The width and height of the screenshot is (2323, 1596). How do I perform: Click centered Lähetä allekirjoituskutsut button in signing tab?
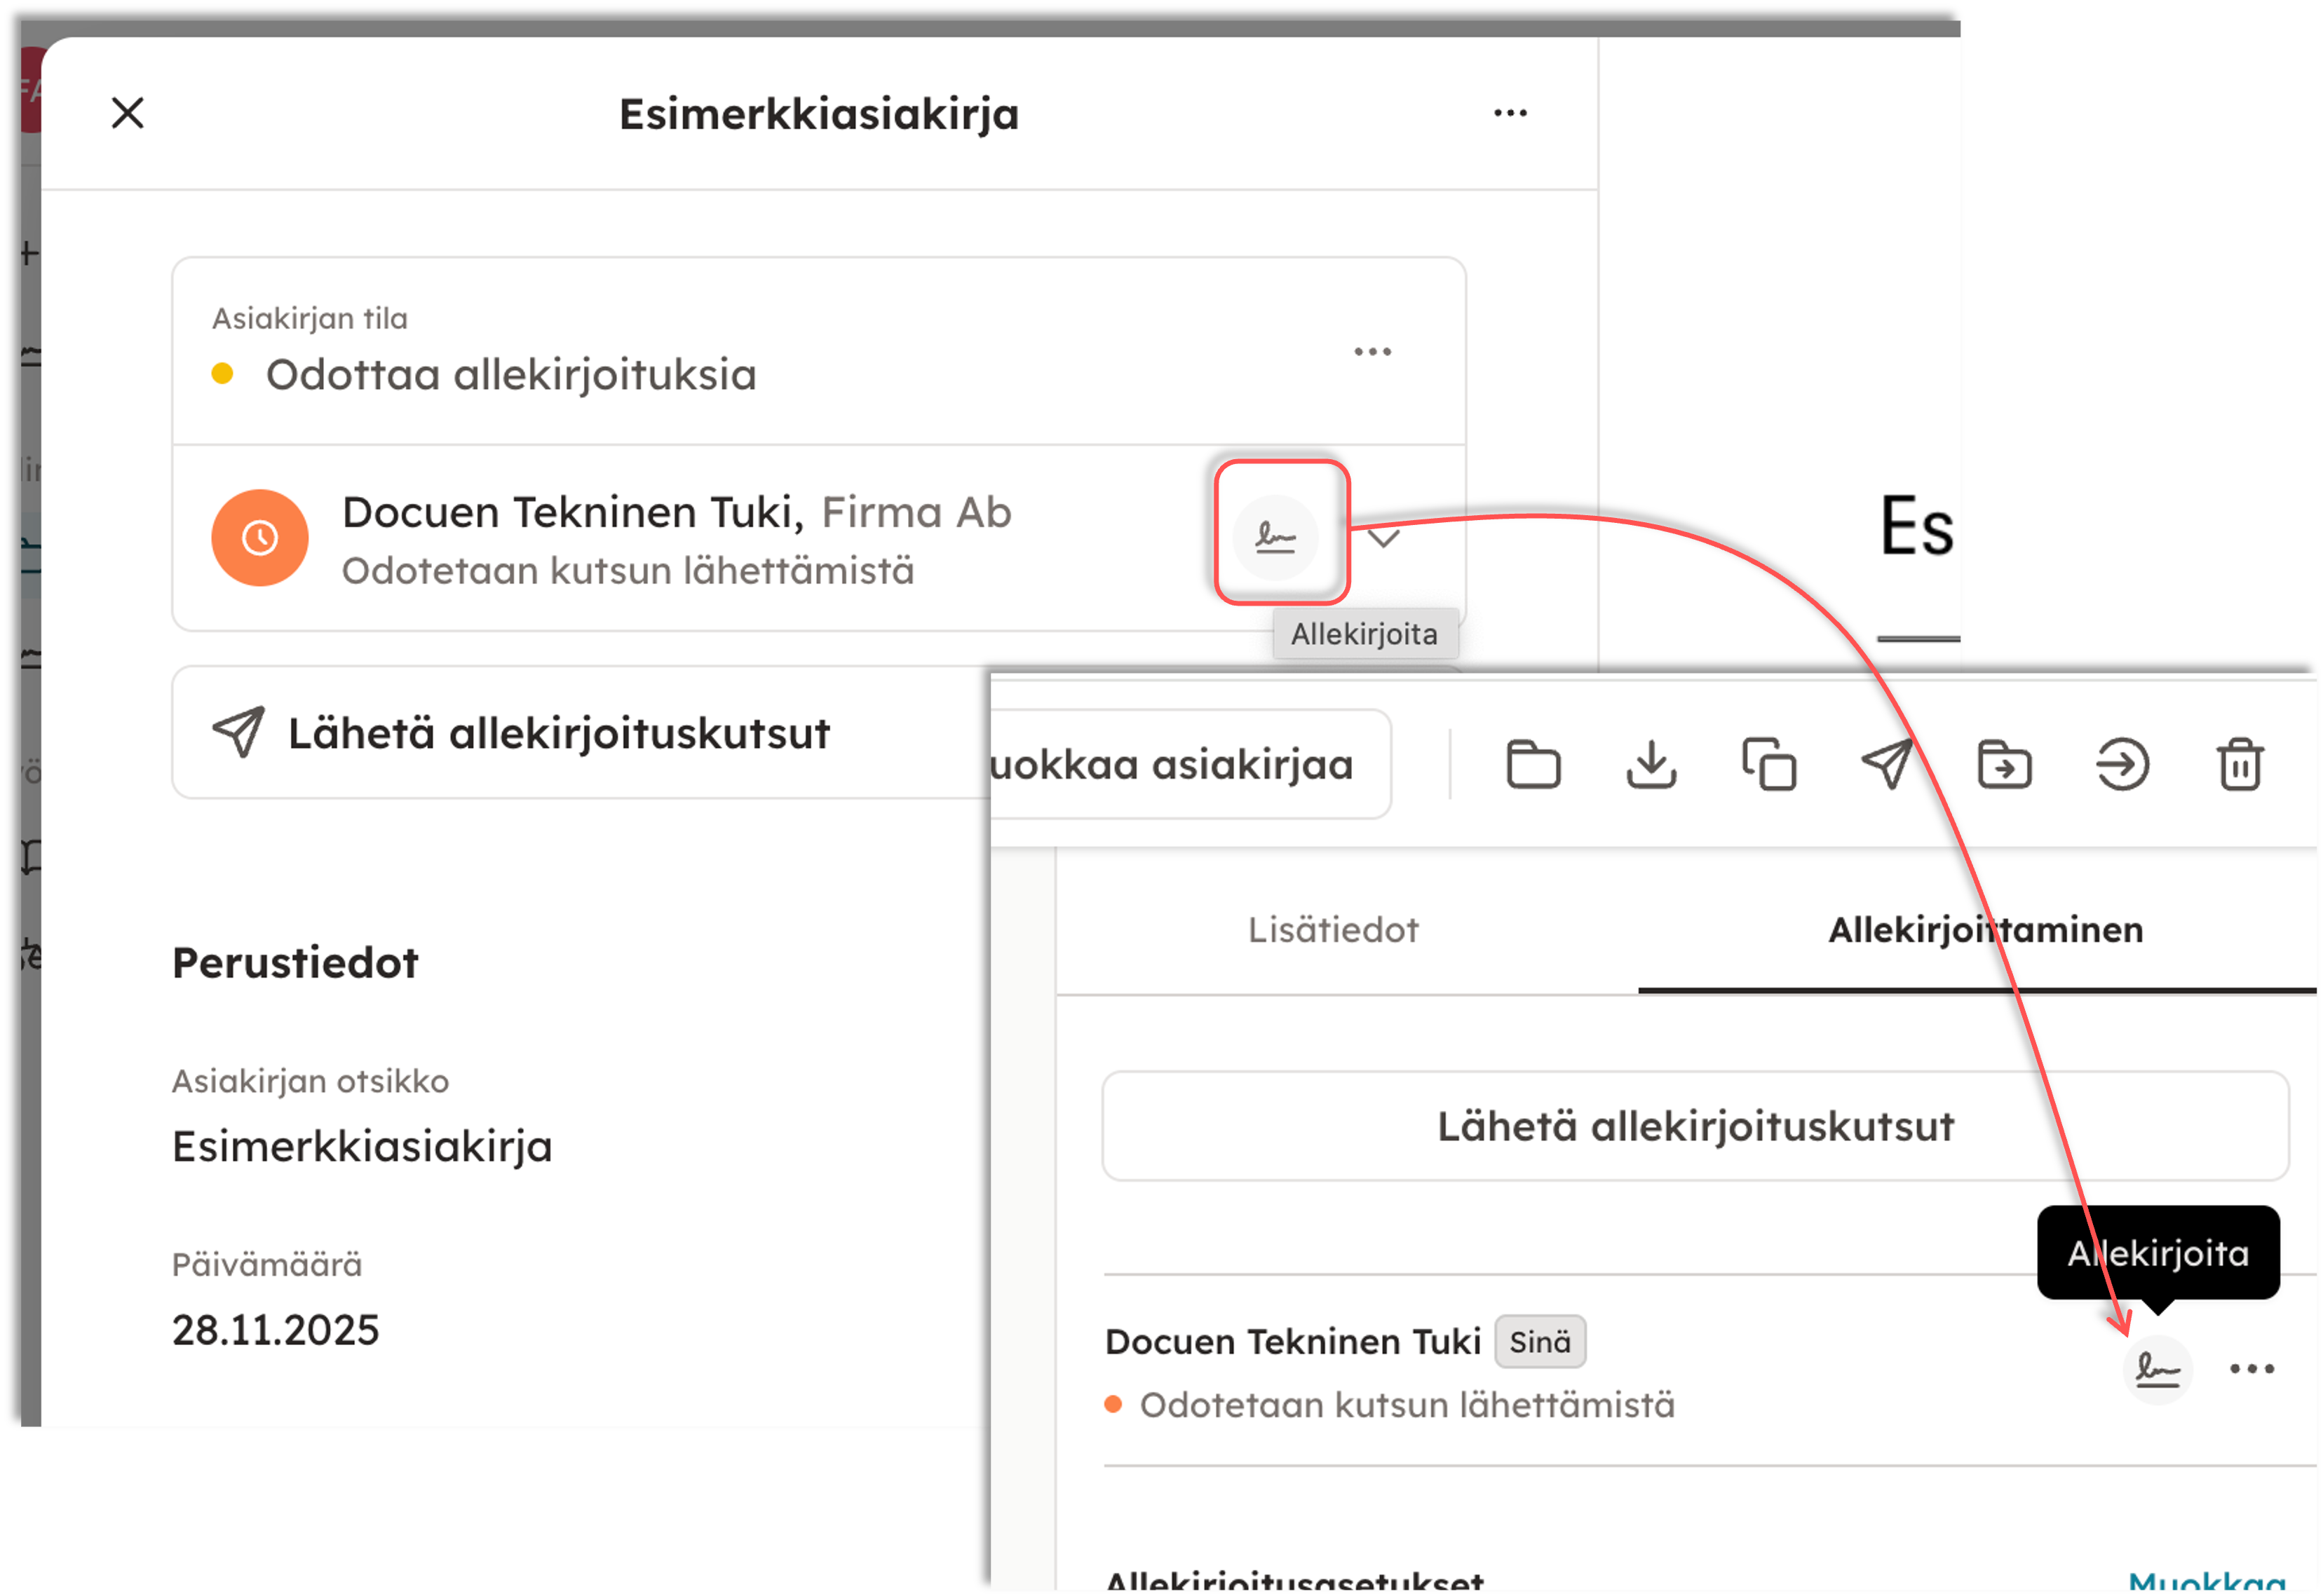click(x=1695, y=1126)
